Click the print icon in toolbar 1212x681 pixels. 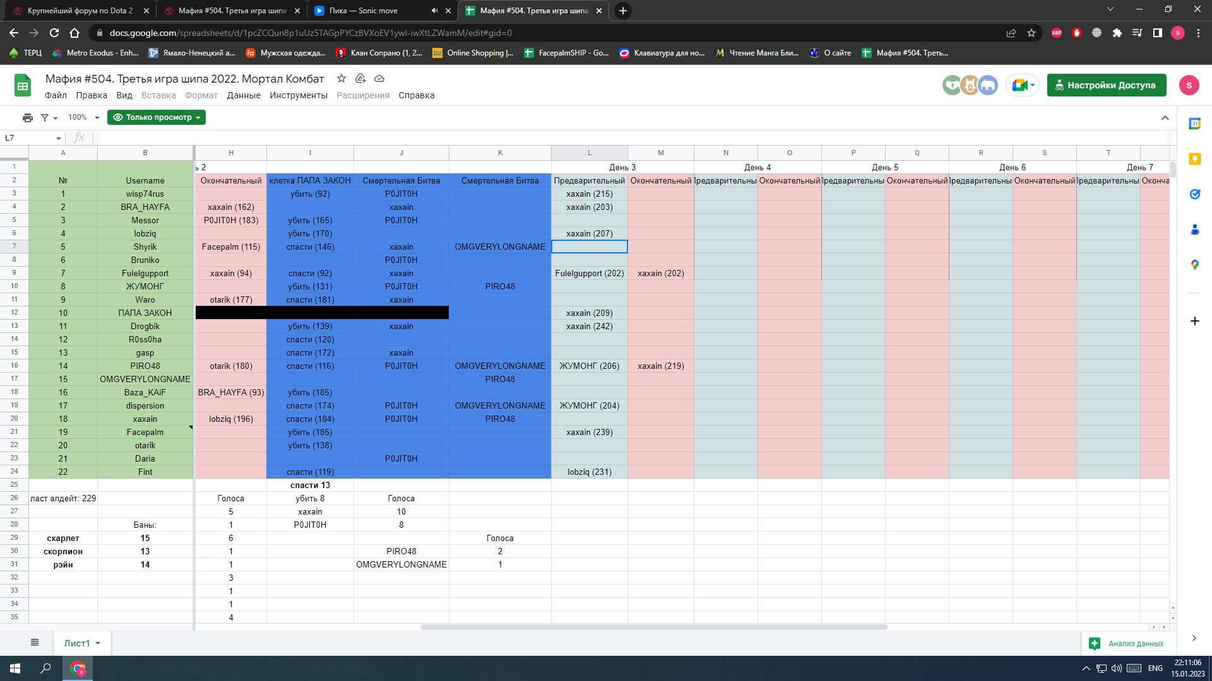tap(27, 117)
